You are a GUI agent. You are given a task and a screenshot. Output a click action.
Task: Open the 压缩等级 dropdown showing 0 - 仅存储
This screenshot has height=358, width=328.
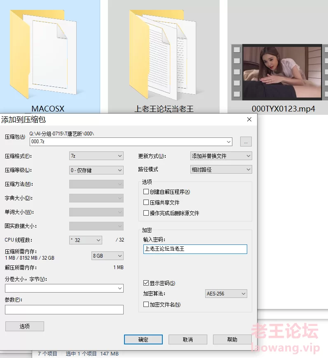click(x=96, y=170)
